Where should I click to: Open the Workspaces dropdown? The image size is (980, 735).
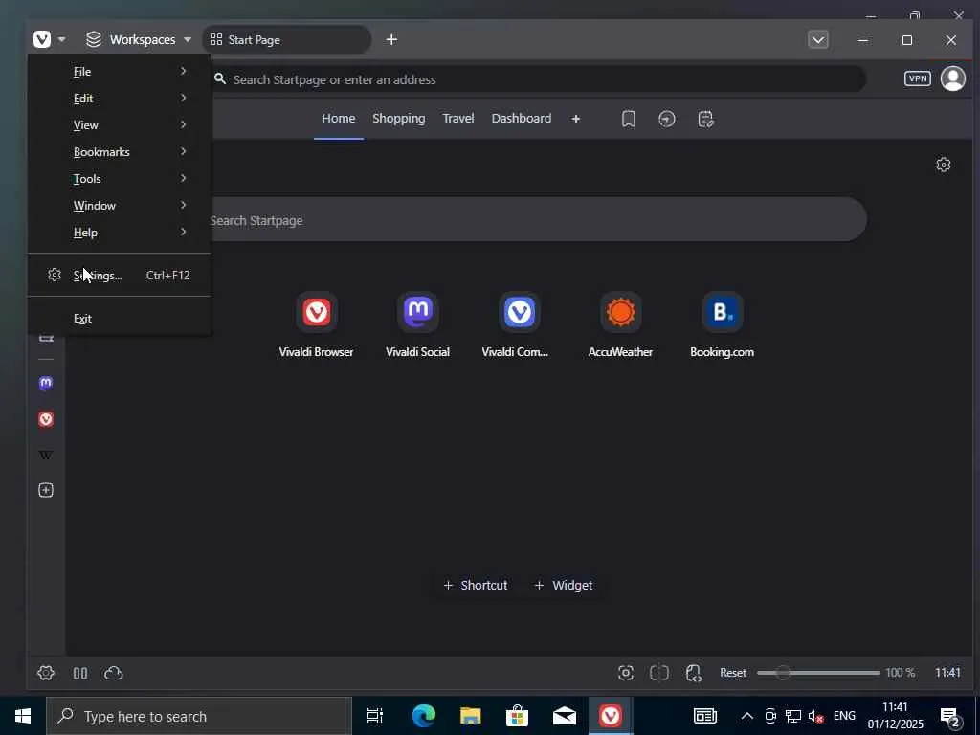point(138,39)
